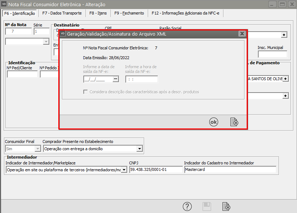Click the Série field
The height and width of the screenshot is (213, 297).
(42, 31)
